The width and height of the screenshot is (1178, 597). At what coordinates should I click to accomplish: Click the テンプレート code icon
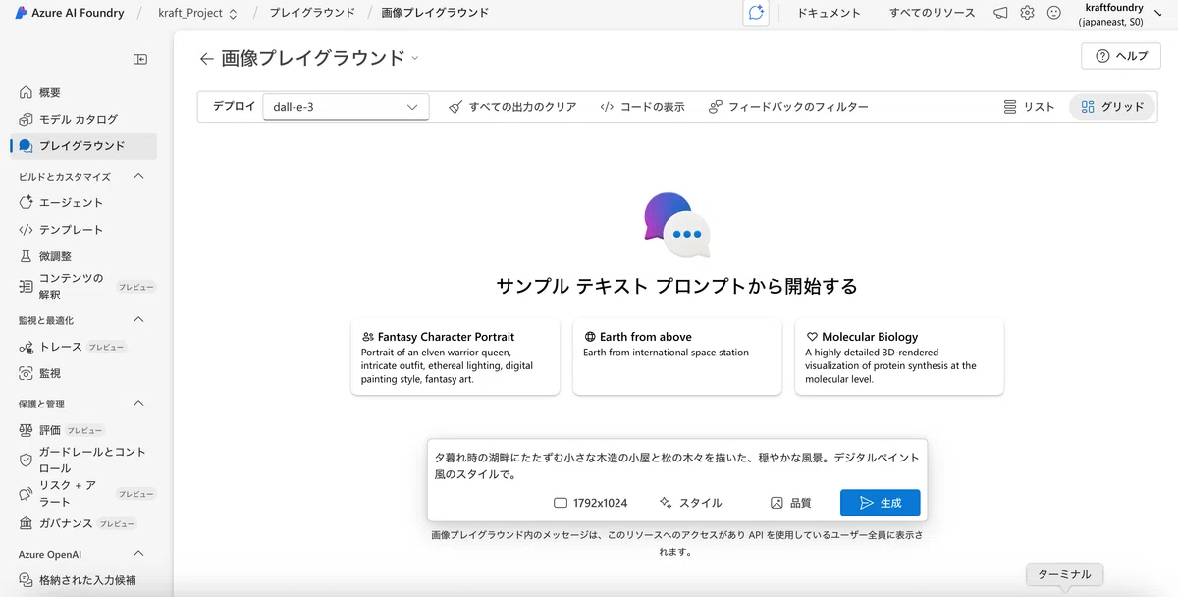pos(27,229)
